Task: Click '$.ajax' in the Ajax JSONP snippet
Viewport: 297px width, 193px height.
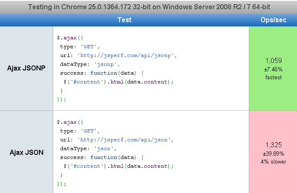Action: [67, 38]
